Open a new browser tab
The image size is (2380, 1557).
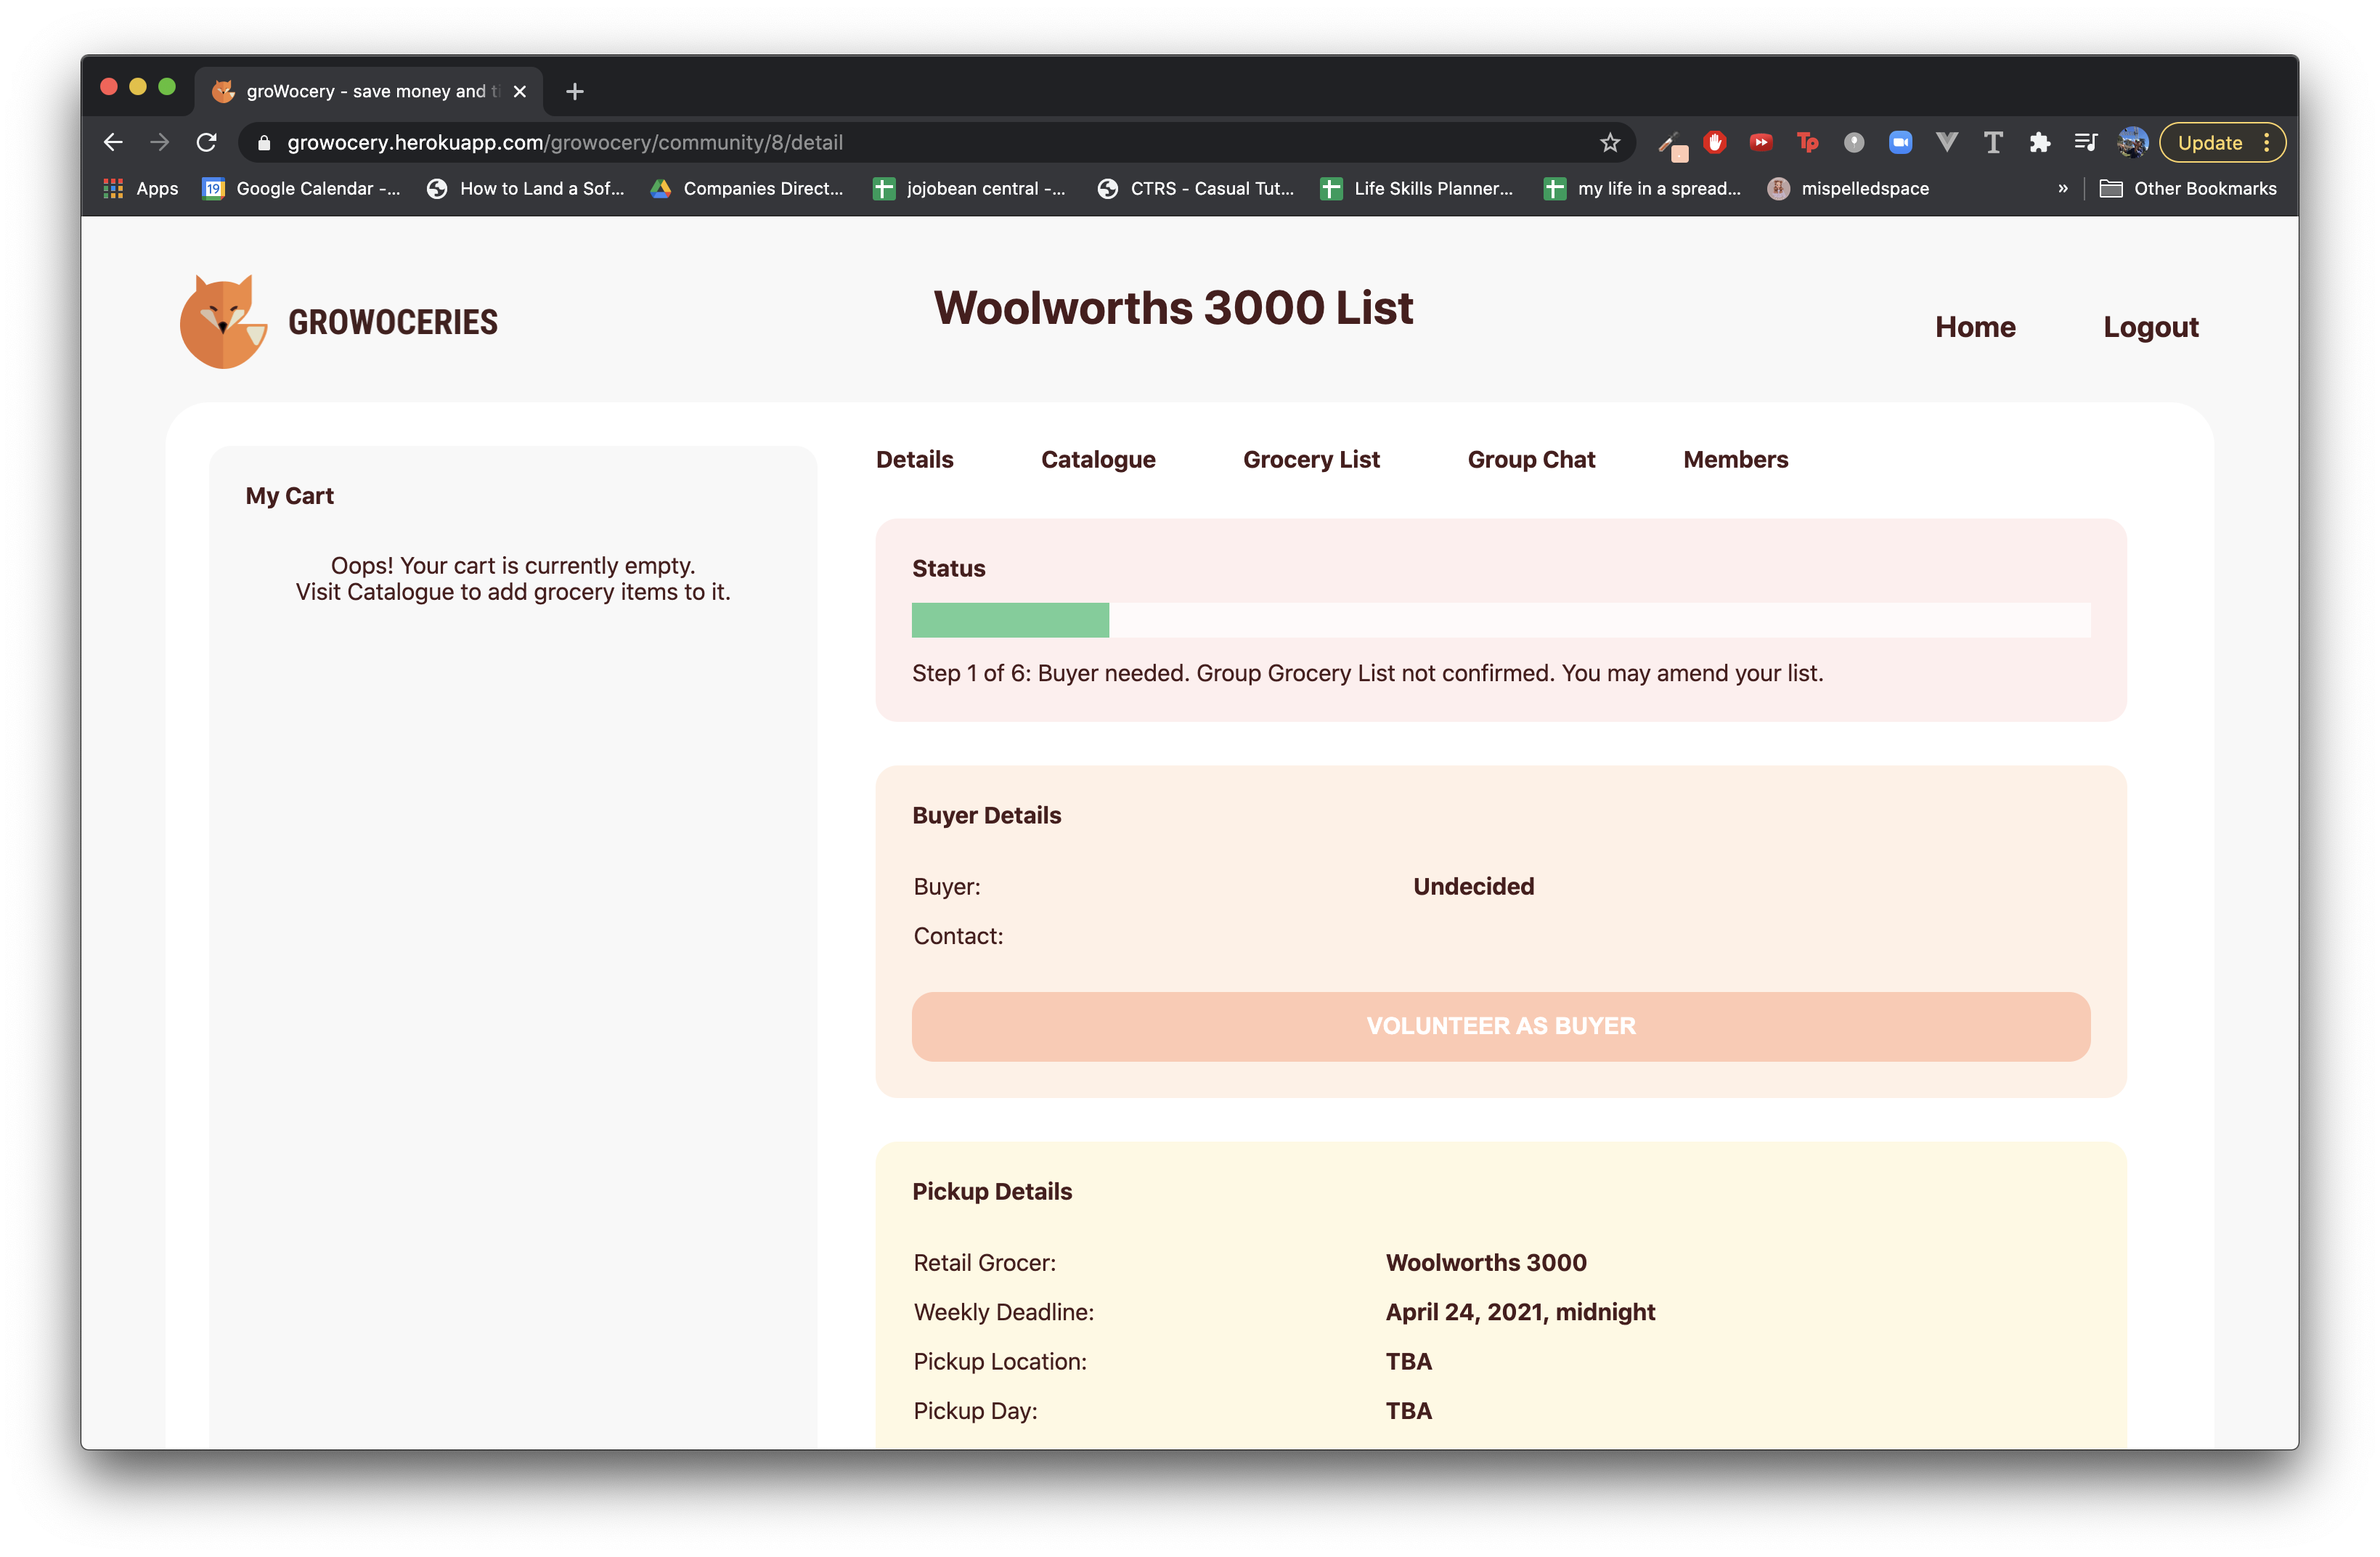(575, 92)
